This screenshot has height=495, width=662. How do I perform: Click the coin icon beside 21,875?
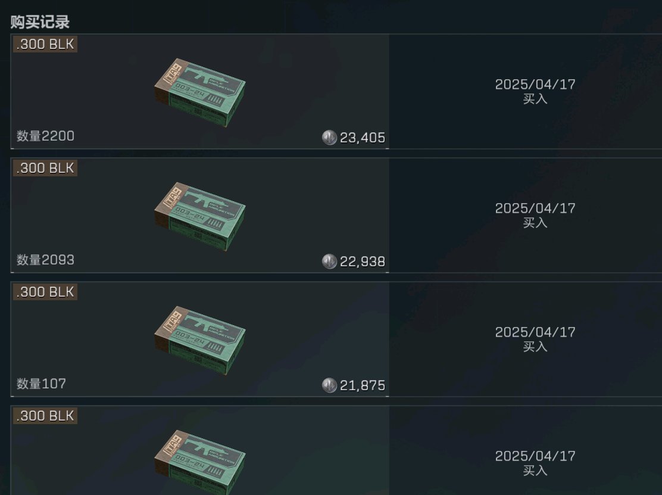(x=329, y=385)
